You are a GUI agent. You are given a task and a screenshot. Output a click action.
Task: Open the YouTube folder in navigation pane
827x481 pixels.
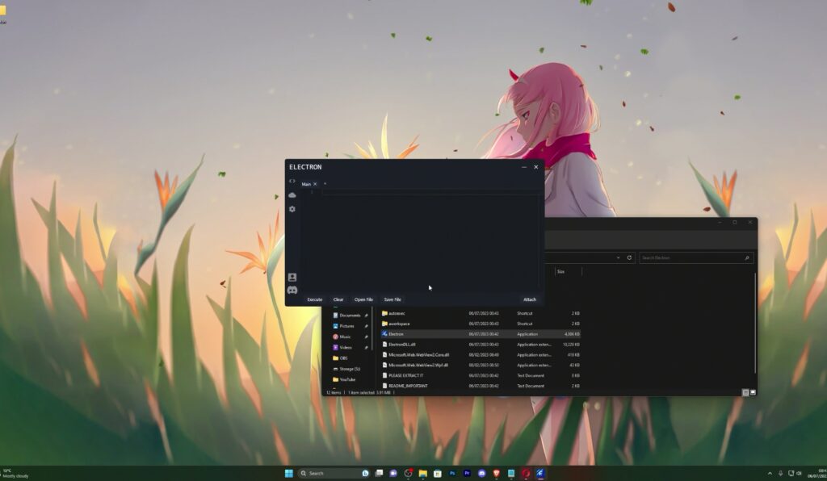347,379
